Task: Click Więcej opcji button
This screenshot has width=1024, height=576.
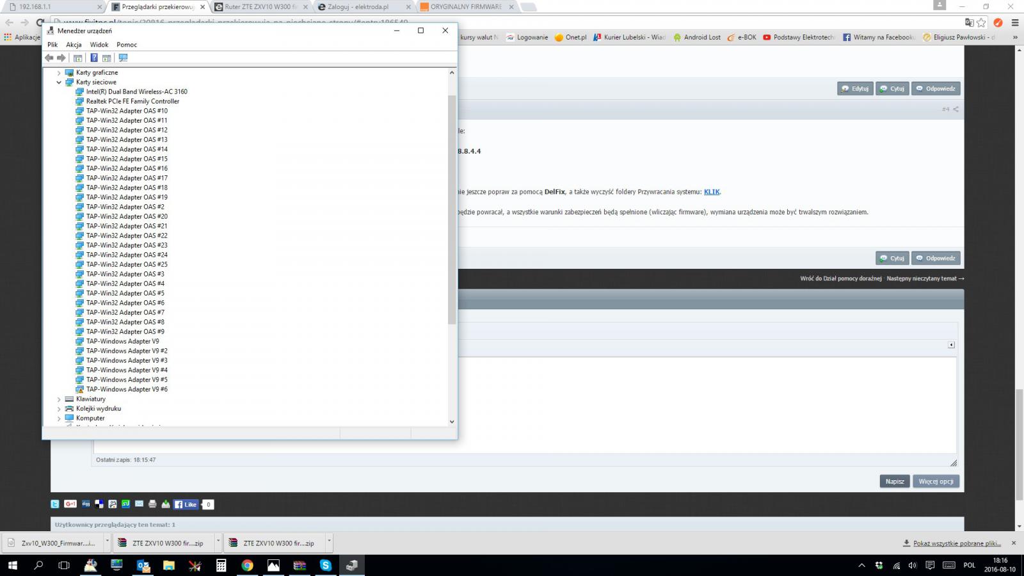Action: tap(936, 481)
